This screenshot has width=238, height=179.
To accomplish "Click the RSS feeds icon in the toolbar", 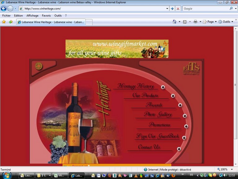I will tap(185, 22).
